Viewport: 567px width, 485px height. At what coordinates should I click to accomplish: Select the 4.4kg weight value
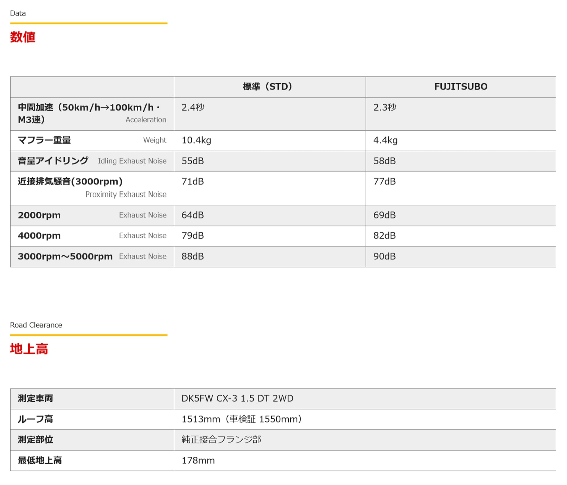(x=385, y=140)
